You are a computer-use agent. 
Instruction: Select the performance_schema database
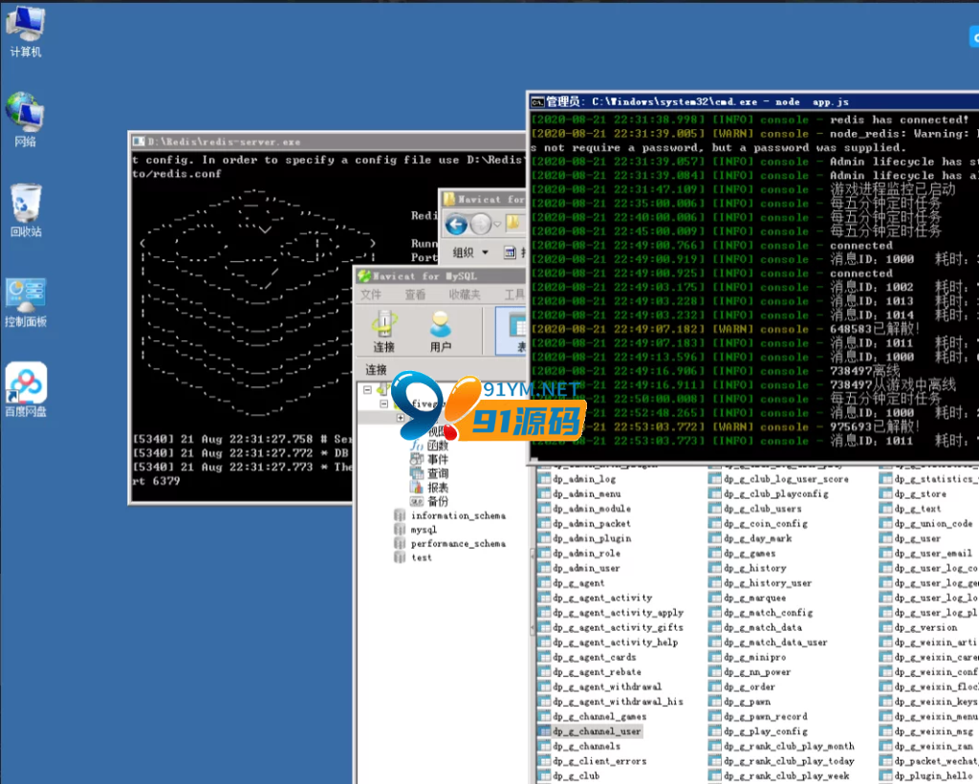click(458, 544)
